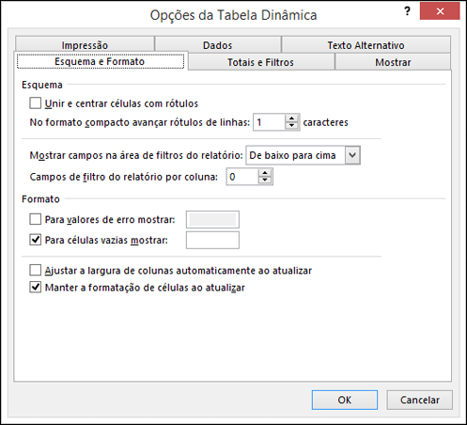Click the Cancelar button
The image size is (467, 425).
coord(419,400)
